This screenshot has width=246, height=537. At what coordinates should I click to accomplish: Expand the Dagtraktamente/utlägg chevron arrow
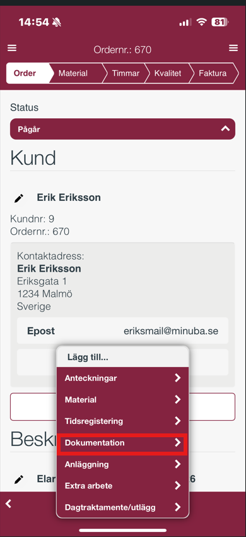click(x=177, y=507)
